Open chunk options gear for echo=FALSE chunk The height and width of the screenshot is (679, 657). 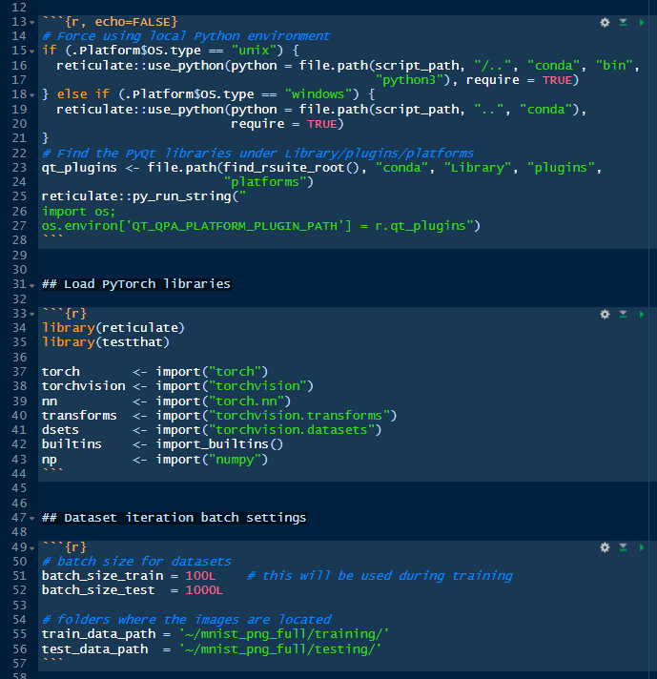pyautogui.click(x=605, y=22)
